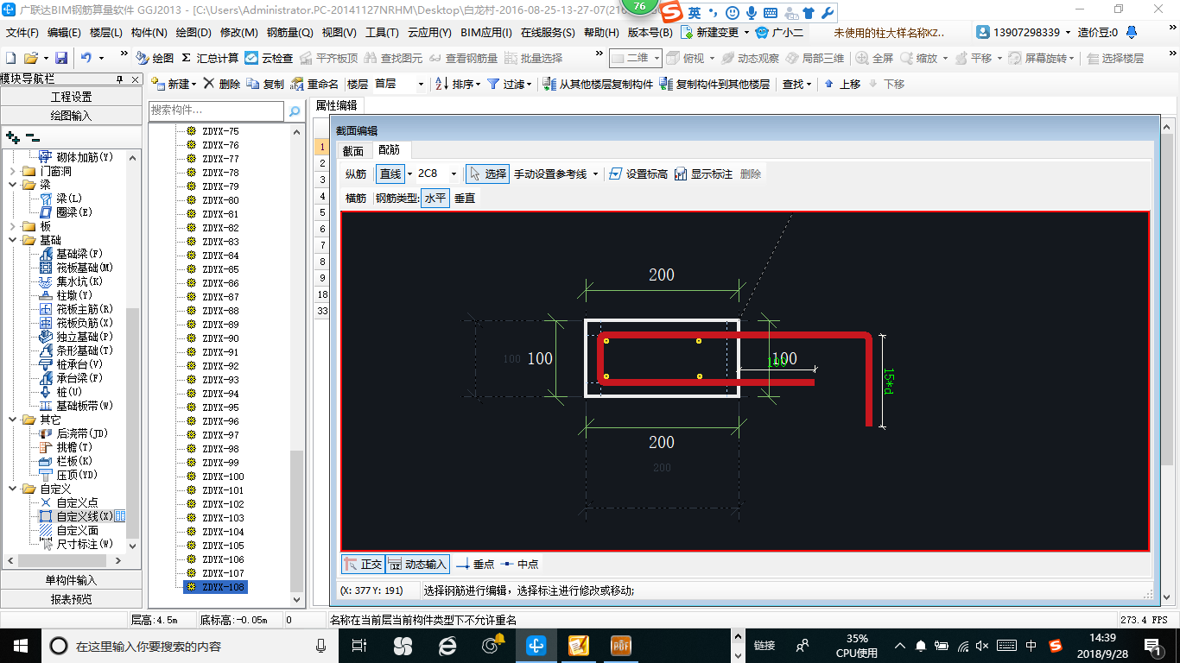
Task: Open 在线服务(S) menu
Action: tap(548, 33)
